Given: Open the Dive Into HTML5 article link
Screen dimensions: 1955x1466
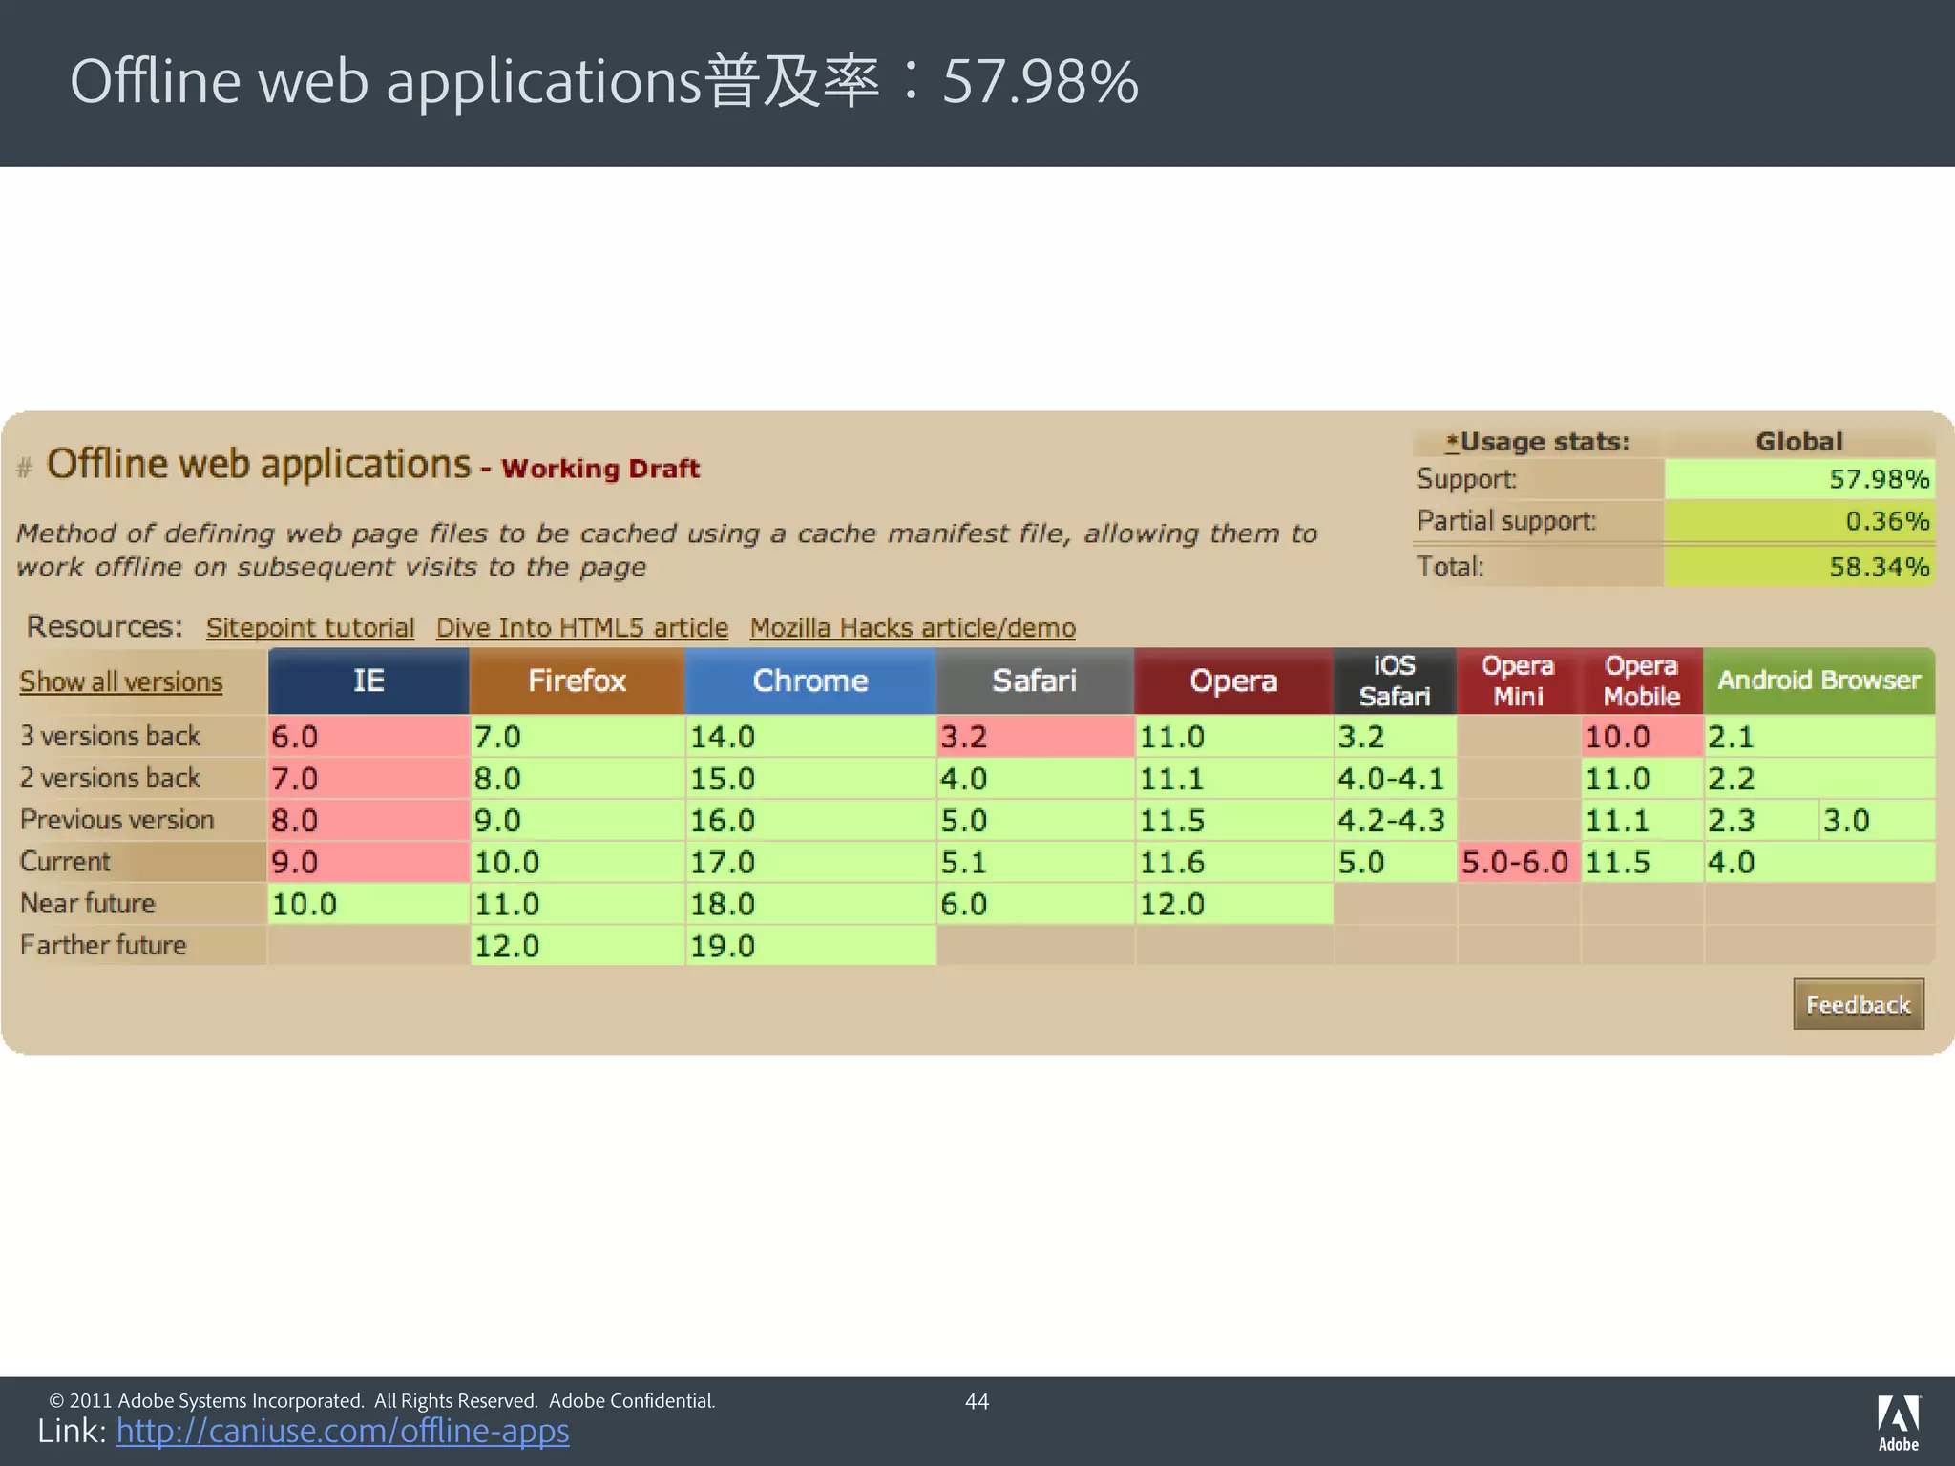Looking at the screenshot, I should coord(582,627).
